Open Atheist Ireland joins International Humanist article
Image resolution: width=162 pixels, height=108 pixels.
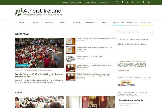tap(94, 48)
